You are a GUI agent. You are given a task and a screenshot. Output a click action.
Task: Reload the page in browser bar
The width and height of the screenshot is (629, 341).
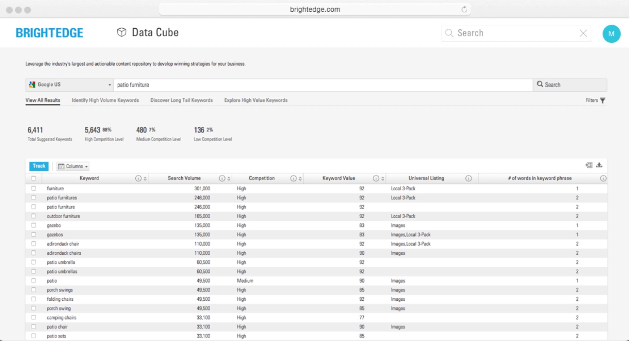coord(464,10)
